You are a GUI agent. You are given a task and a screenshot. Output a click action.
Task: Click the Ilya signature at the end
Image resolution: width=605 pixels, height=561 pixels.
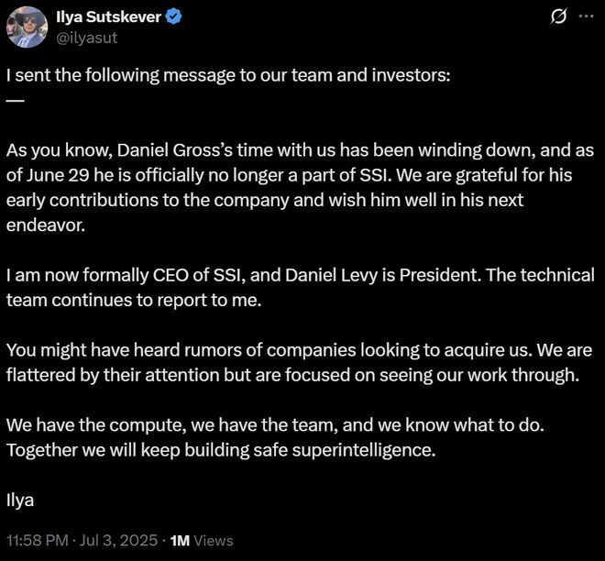click(19, 500)
